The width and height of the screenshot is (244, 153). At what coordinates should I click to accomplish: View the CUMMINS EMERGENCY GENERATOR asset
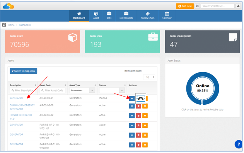pos(132,106)
